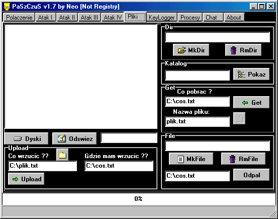Click the MkFile document button
The width and height of the screenshot is (278, 219).
coord(191,159)
